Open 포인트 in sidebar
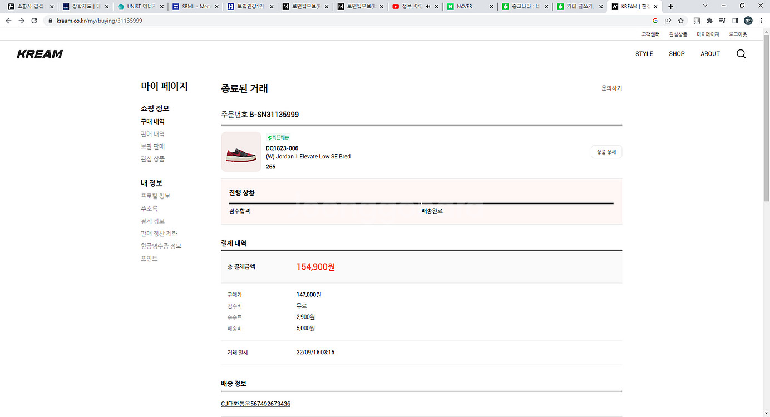 pyautogui.click(x=149, y=259)
